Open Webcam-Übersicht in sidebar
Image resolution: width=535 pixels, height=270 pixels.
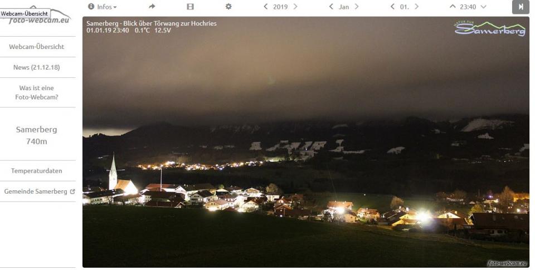(x=37, y=47)
